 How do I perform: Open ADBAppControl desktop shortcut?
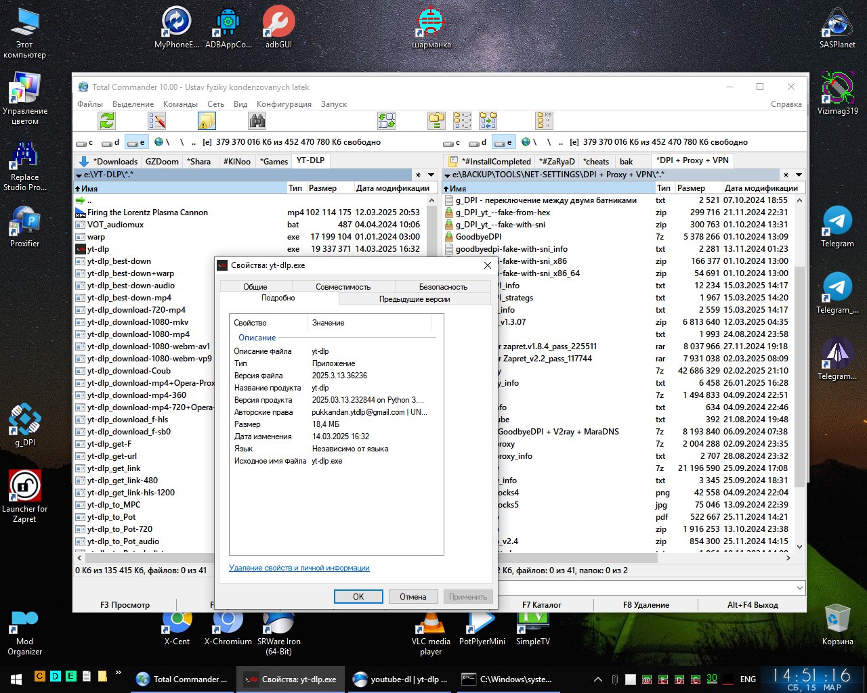[x=228, y=28]
